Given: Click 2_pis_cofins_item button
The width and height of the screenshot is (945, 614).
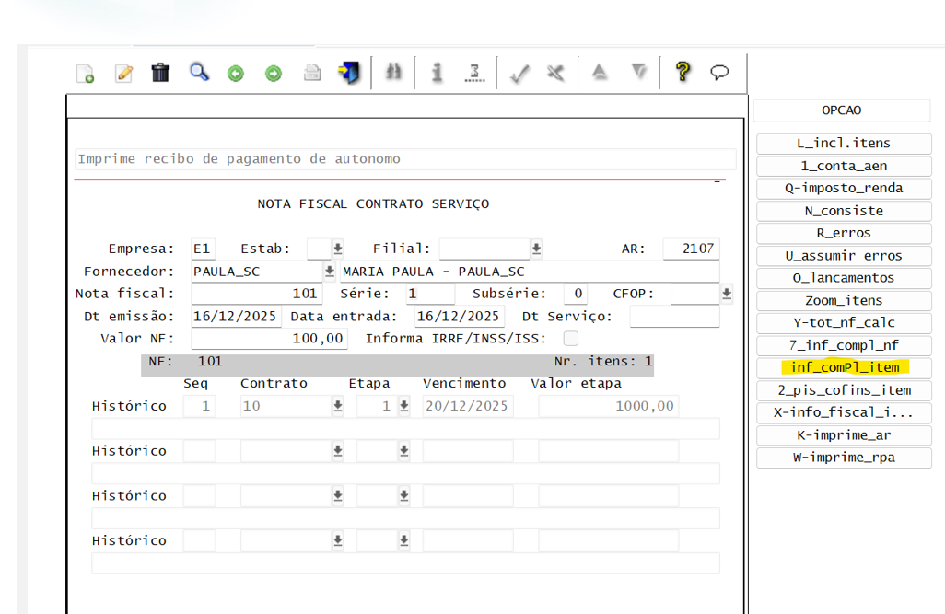Looking at the screenshot, I should point(844,390).
